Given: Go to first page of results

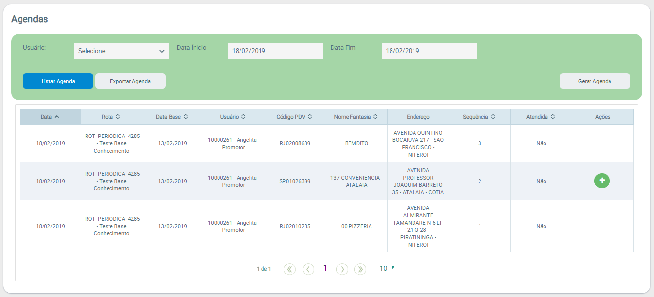Looking at the screenshot, I should (290, 269).
